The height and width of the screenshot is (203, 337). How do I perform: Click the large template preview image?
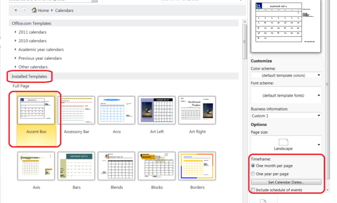pyautogui.click(x=286, y=26)
